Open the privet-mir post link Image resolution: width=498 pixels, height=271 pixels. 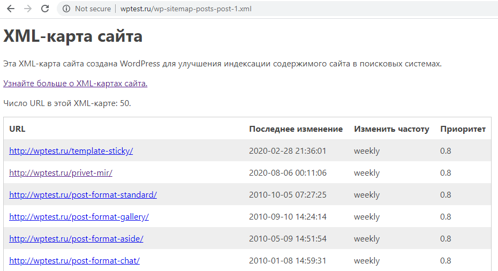[x=61, y=173]
